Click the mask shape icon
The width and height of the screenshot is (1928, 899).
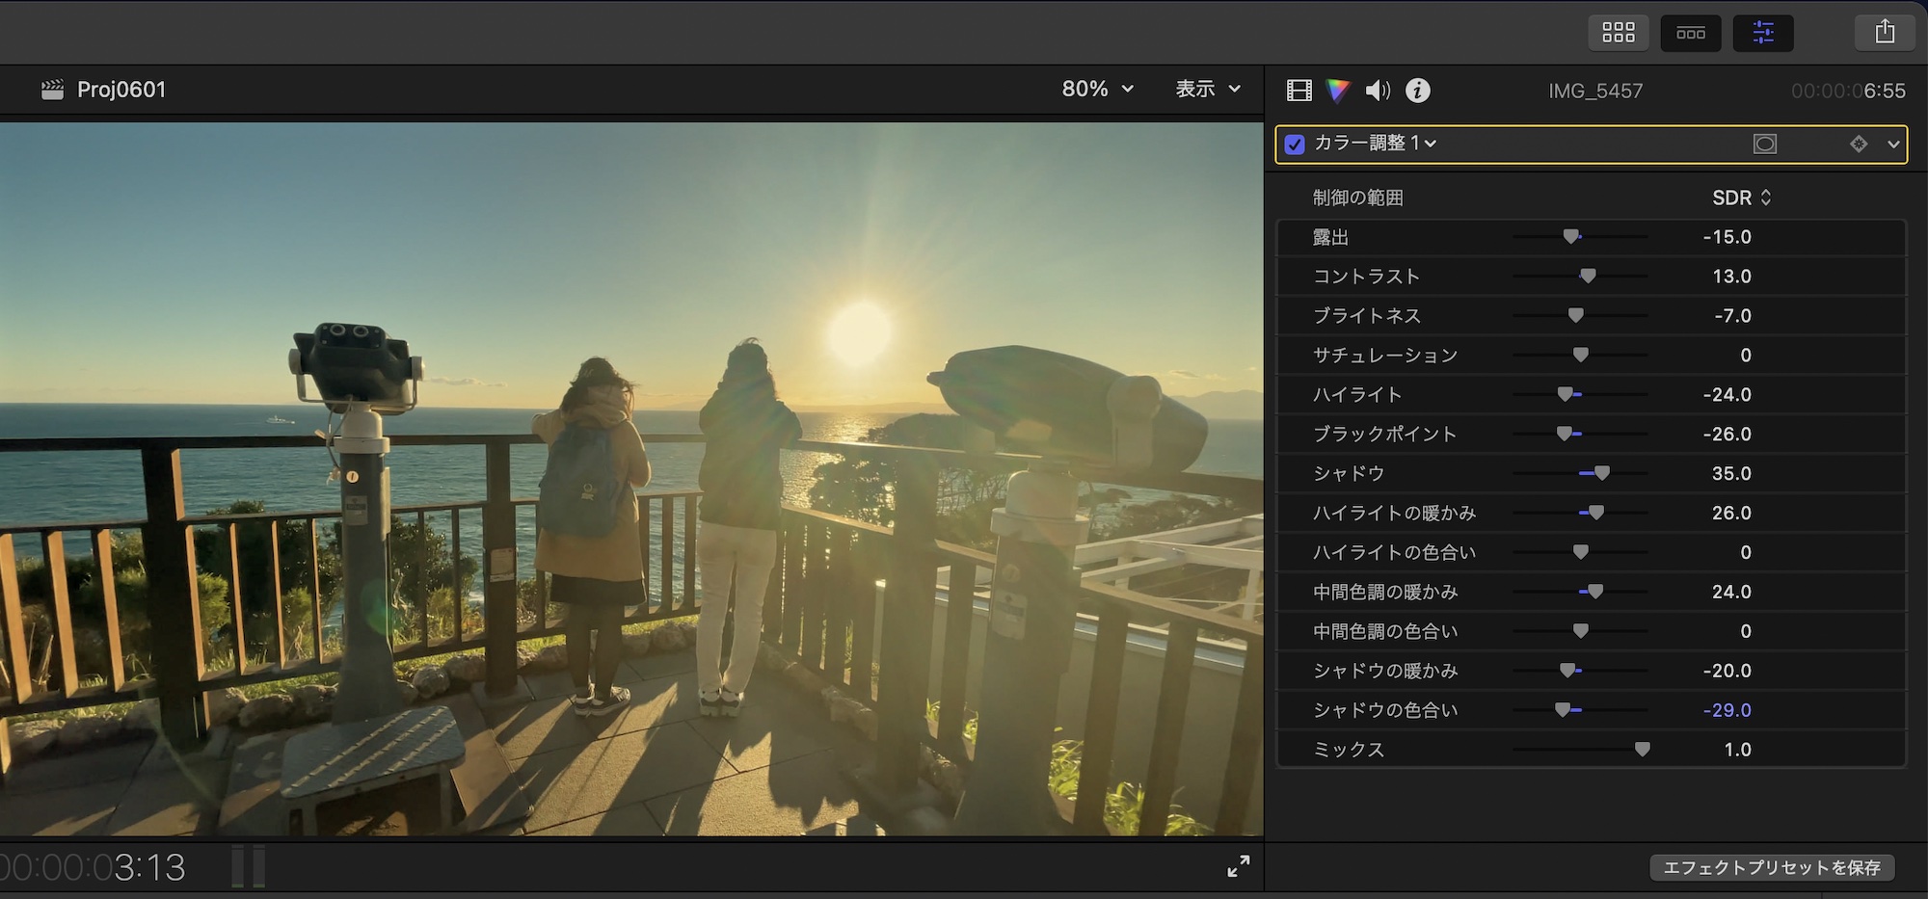[1764, 144]
